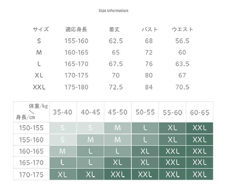Select the 35-40 weight column header
This screenshot has width=227, height=184.
(x=63, y=112)
